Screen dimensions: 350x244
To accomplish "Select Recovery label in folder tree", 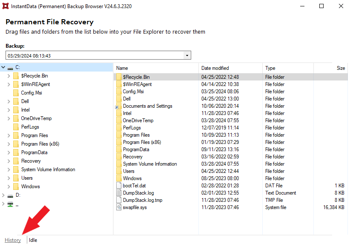I will click(x=31, y=161).
